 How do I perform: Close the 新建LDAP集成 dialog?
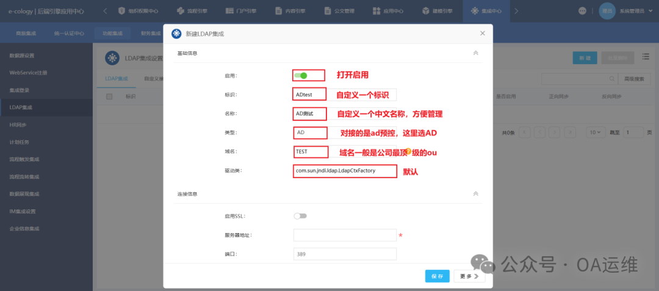click(x=482, y=34)
